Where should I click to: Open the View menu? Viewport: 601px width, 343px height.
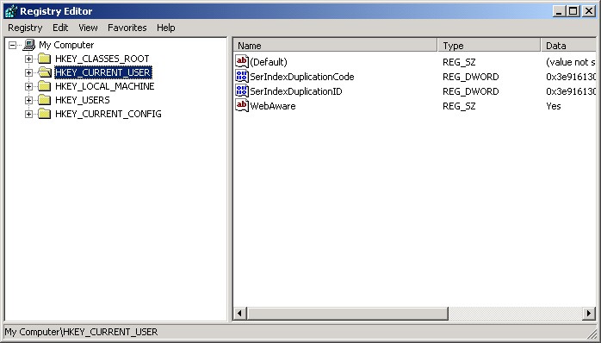click(88, 28)
